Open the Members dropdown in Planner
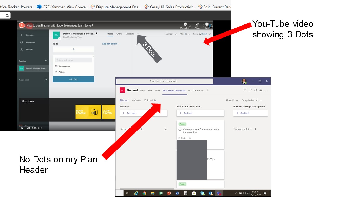 pos(171,34)
